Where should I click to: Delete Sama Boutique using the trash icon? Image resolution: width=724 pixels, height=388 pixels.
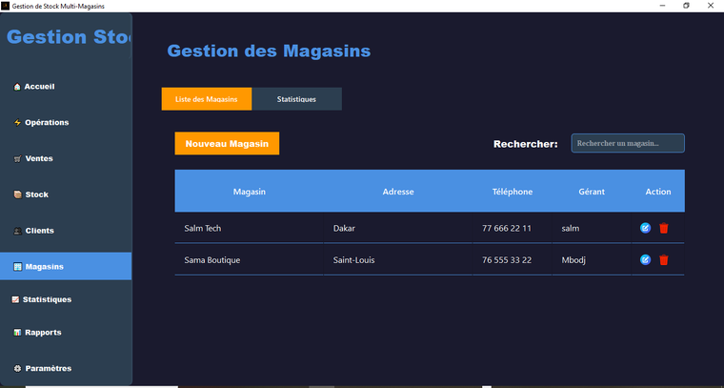click(x=664, y=259)
